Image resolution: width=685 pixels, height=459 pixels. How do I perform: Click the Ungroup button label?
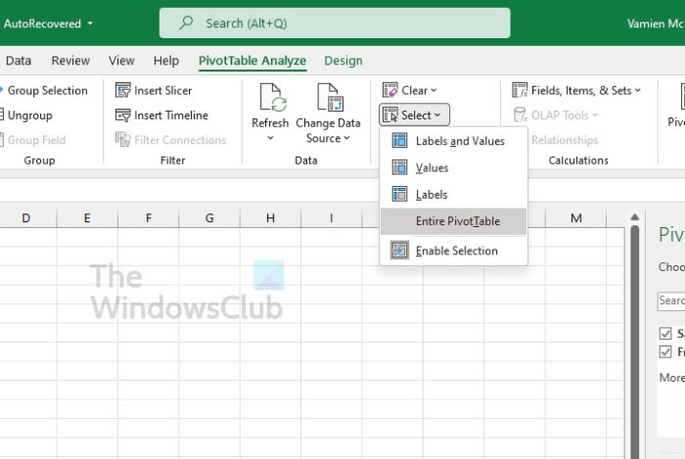[x=29, y=115]
